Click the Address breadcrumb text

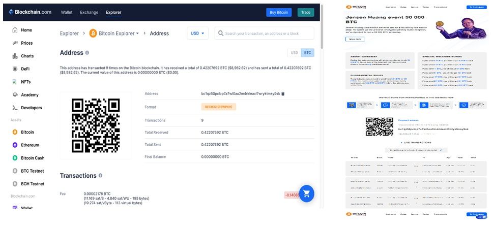pyautogui.click(x=159, y=33)
